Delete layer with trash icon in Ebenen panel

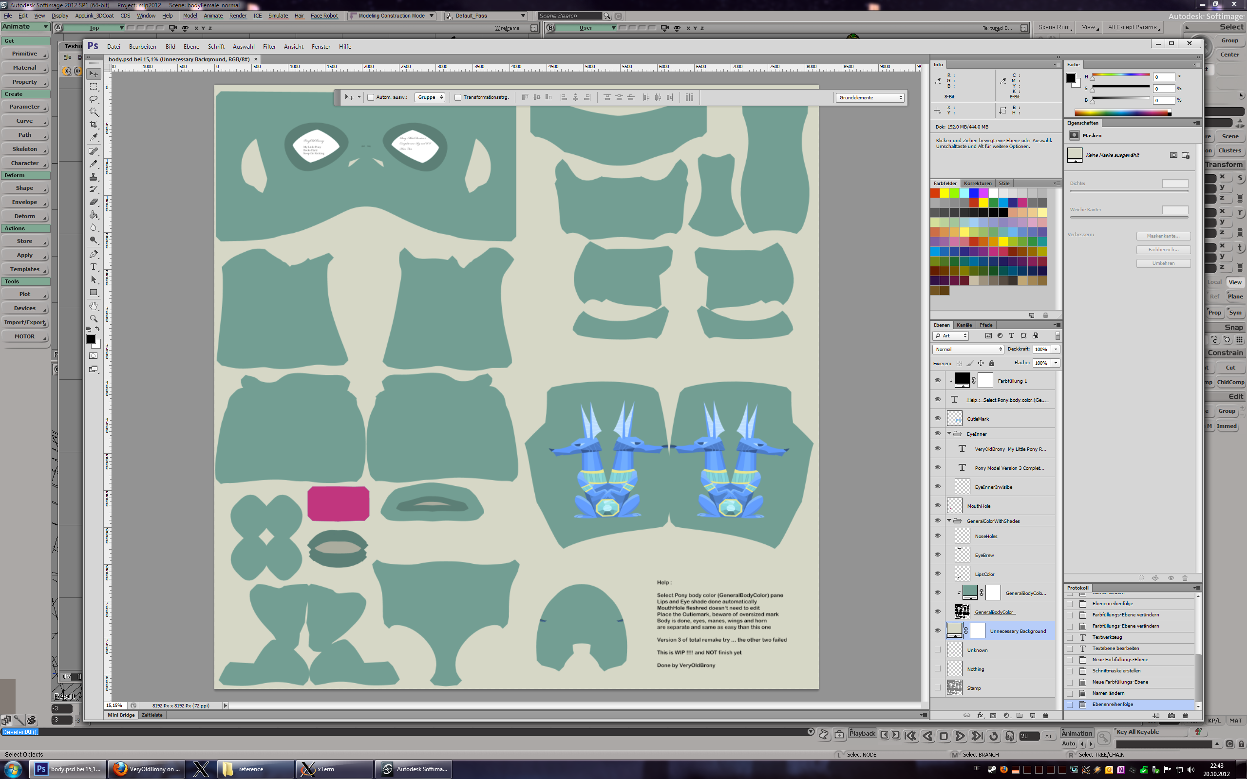coord(1045,715)
